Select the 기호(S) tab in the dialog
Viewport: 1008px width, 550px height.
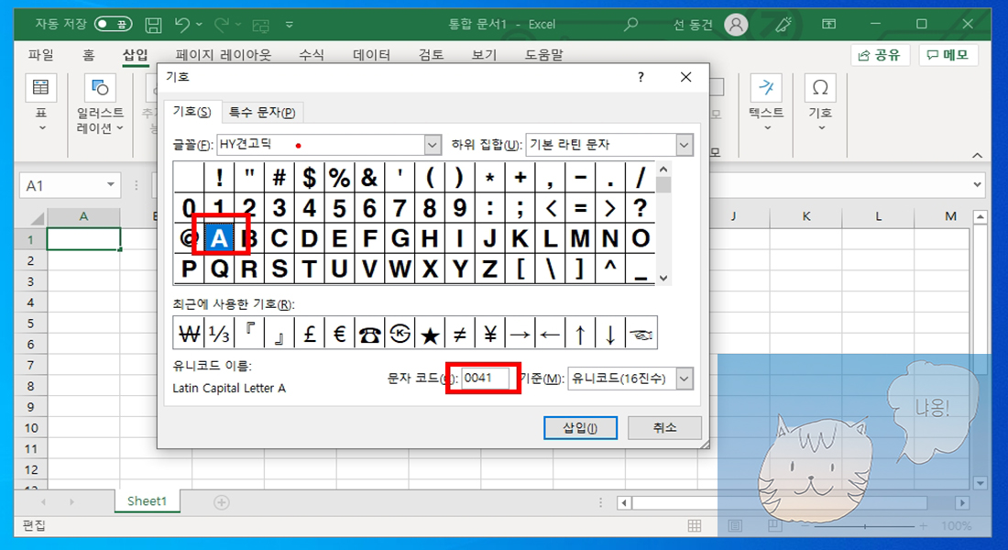tap(192, 112)
